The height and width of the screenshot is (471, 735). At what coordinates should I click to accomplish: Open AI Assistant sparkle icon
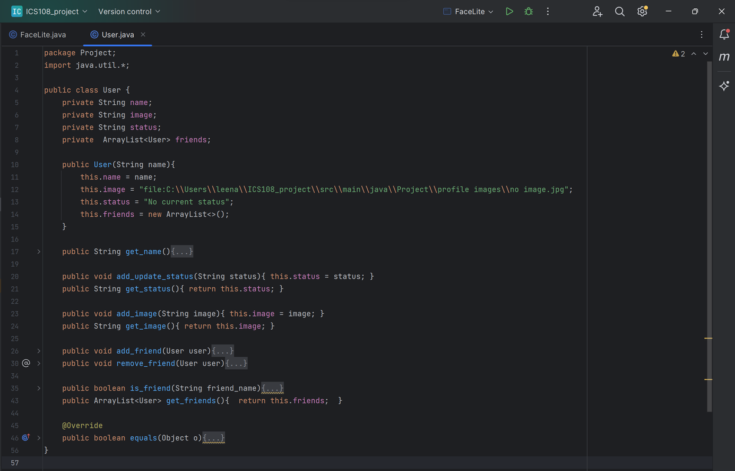(x=724, y=86)
